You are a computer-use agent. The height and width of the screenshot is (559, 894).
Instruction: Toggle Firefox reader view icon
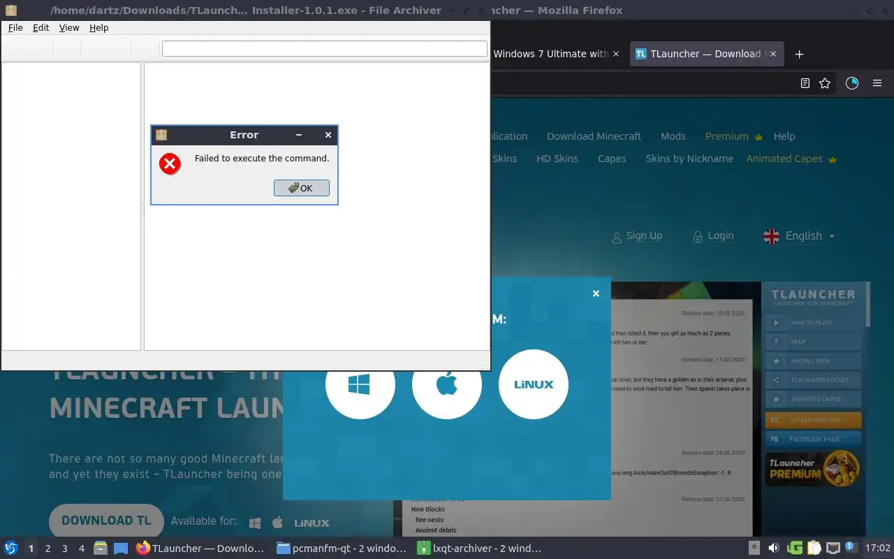805,83
